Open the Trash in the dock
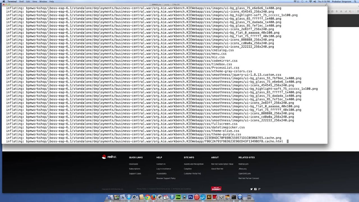359x202 pixels. point(249,197)
